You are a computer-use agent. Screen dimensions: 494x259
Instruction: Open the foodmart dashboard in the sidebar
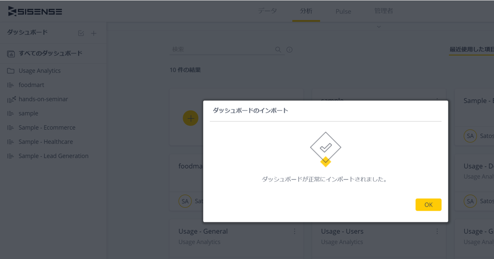[31, 85]
